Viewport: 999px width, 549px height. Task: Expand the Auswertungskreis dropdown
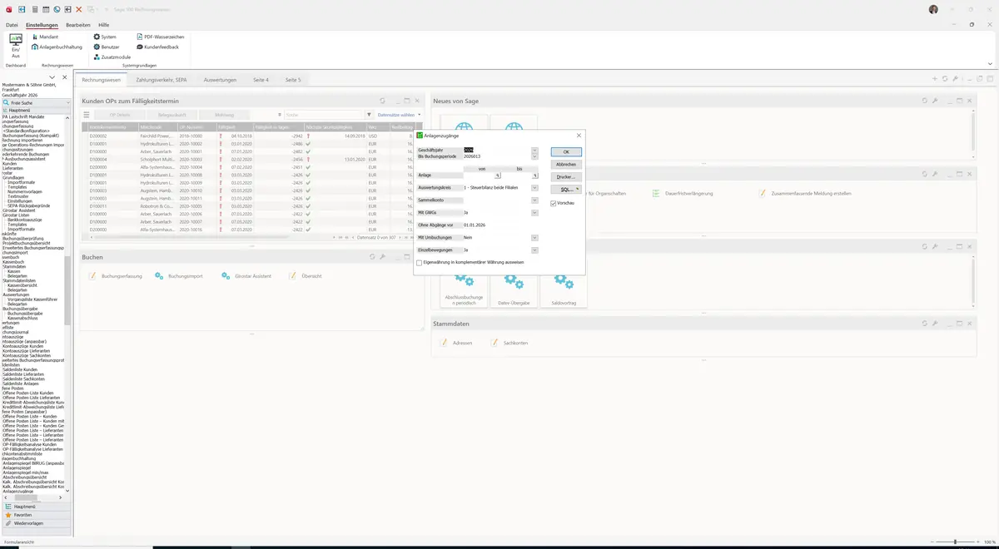[x=534, y=188]
